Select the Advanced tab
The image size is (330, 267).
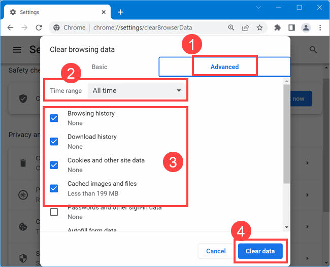(x=224, y=66)
